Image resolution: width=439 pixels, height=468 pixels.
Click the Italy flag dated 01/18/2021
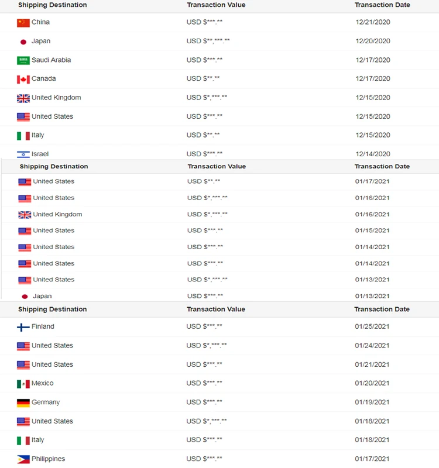point(23,441)
